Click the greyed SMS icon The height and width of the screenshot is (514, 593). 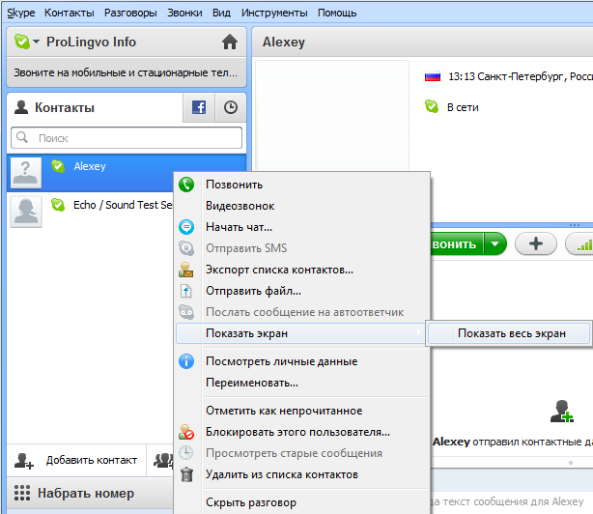[x=186, y=248]
